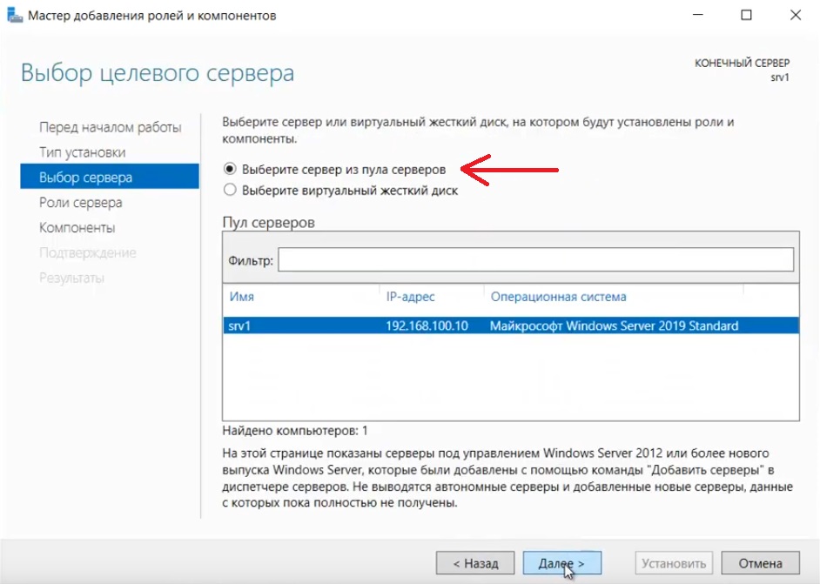
Task: Click the greyed-out 'Установить' button
Action: pos(675,563)
